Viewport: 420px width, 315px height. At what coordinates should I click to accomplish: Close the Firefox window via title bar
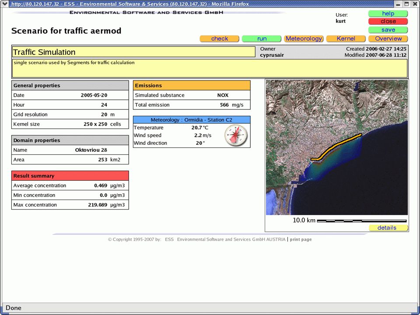[x=415, y=4]
